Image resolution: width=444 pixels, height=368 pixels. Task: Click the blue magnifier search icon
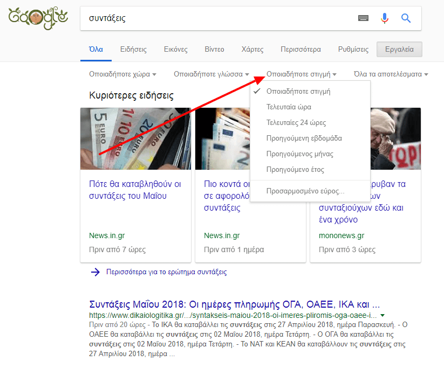point(406,18)
